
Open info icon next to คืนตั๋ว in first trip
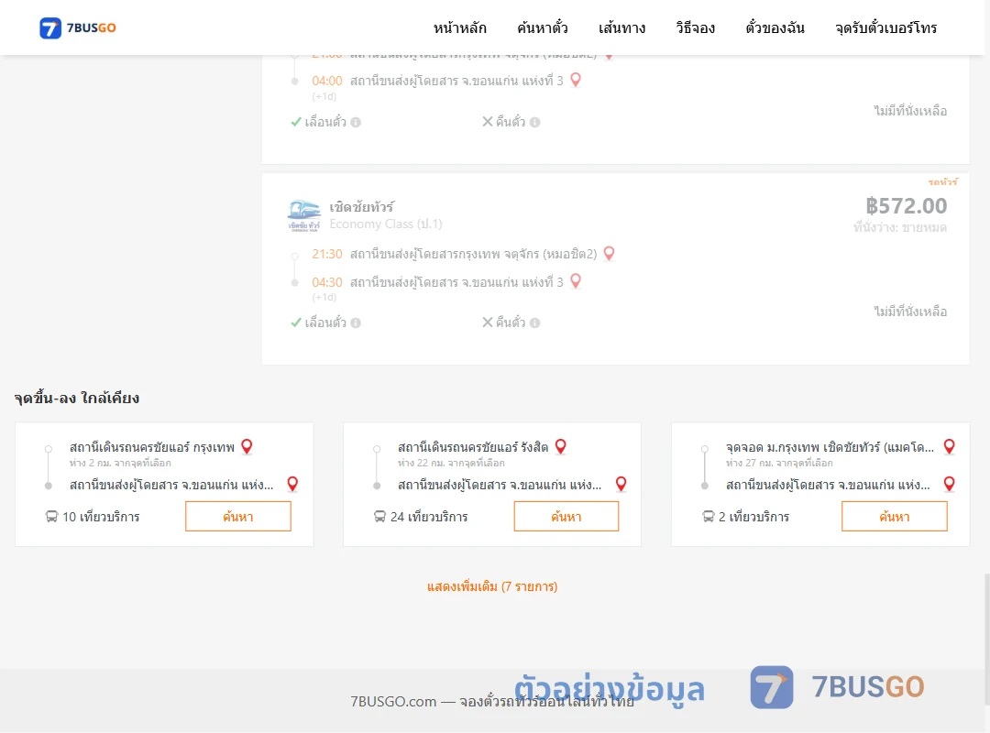[534, 123]
